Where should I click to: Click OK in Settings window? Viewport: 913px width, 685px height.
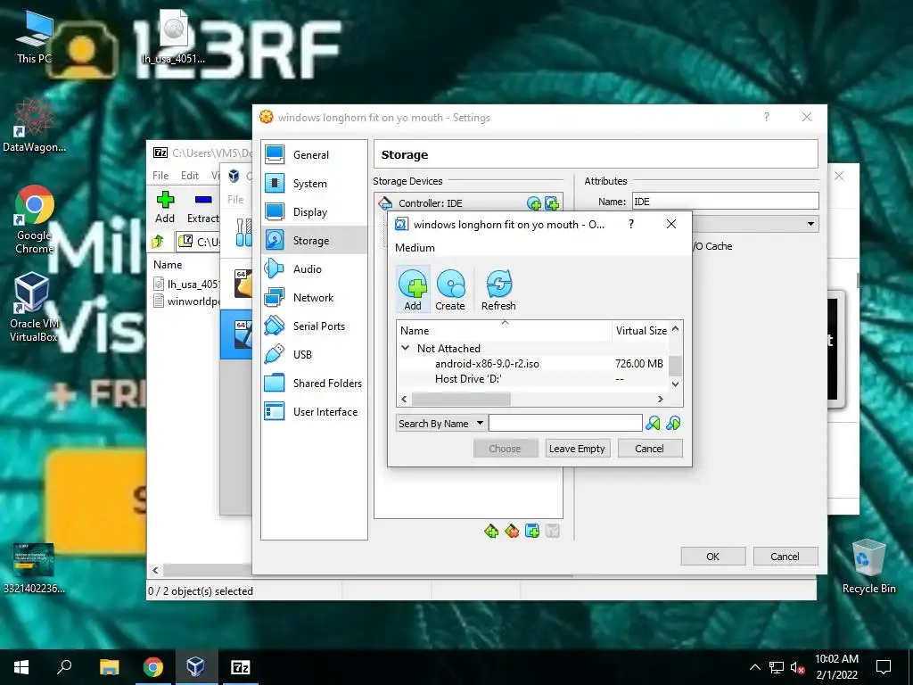712,557
